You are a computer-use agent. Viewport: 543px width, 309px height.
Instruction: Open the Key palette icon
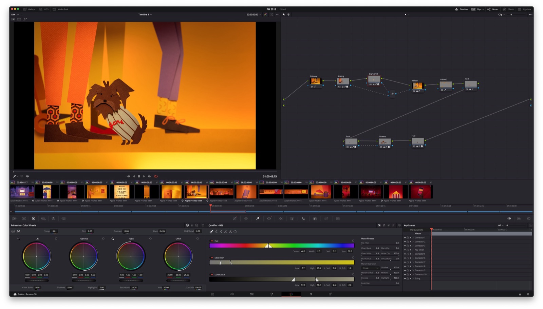(x=315, y=218)
